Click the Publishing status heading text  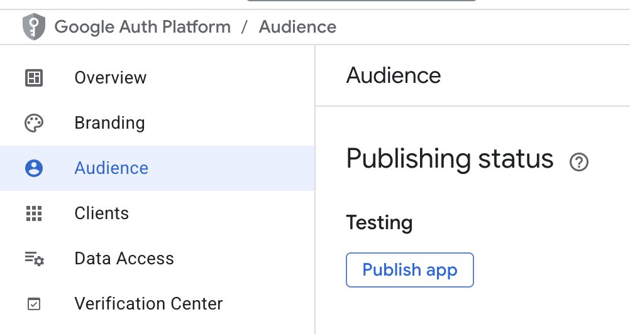(x=450, y=159)
